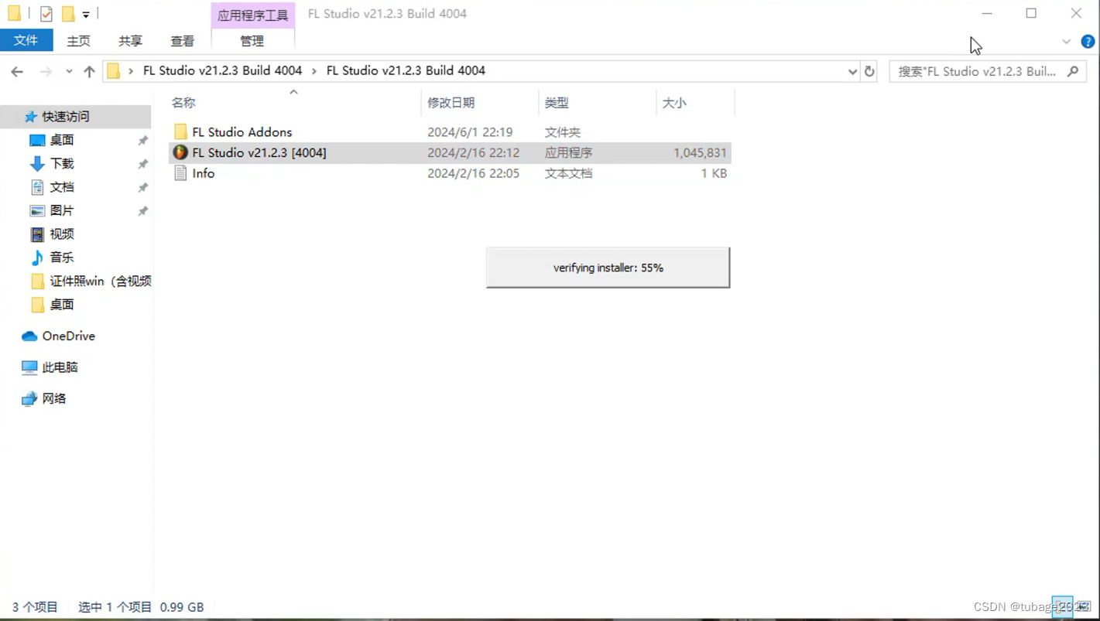The width and height of the screenshot is (1100, 621).
Task: Sort by 名称 column header
Action: click(x=183, y=102)
